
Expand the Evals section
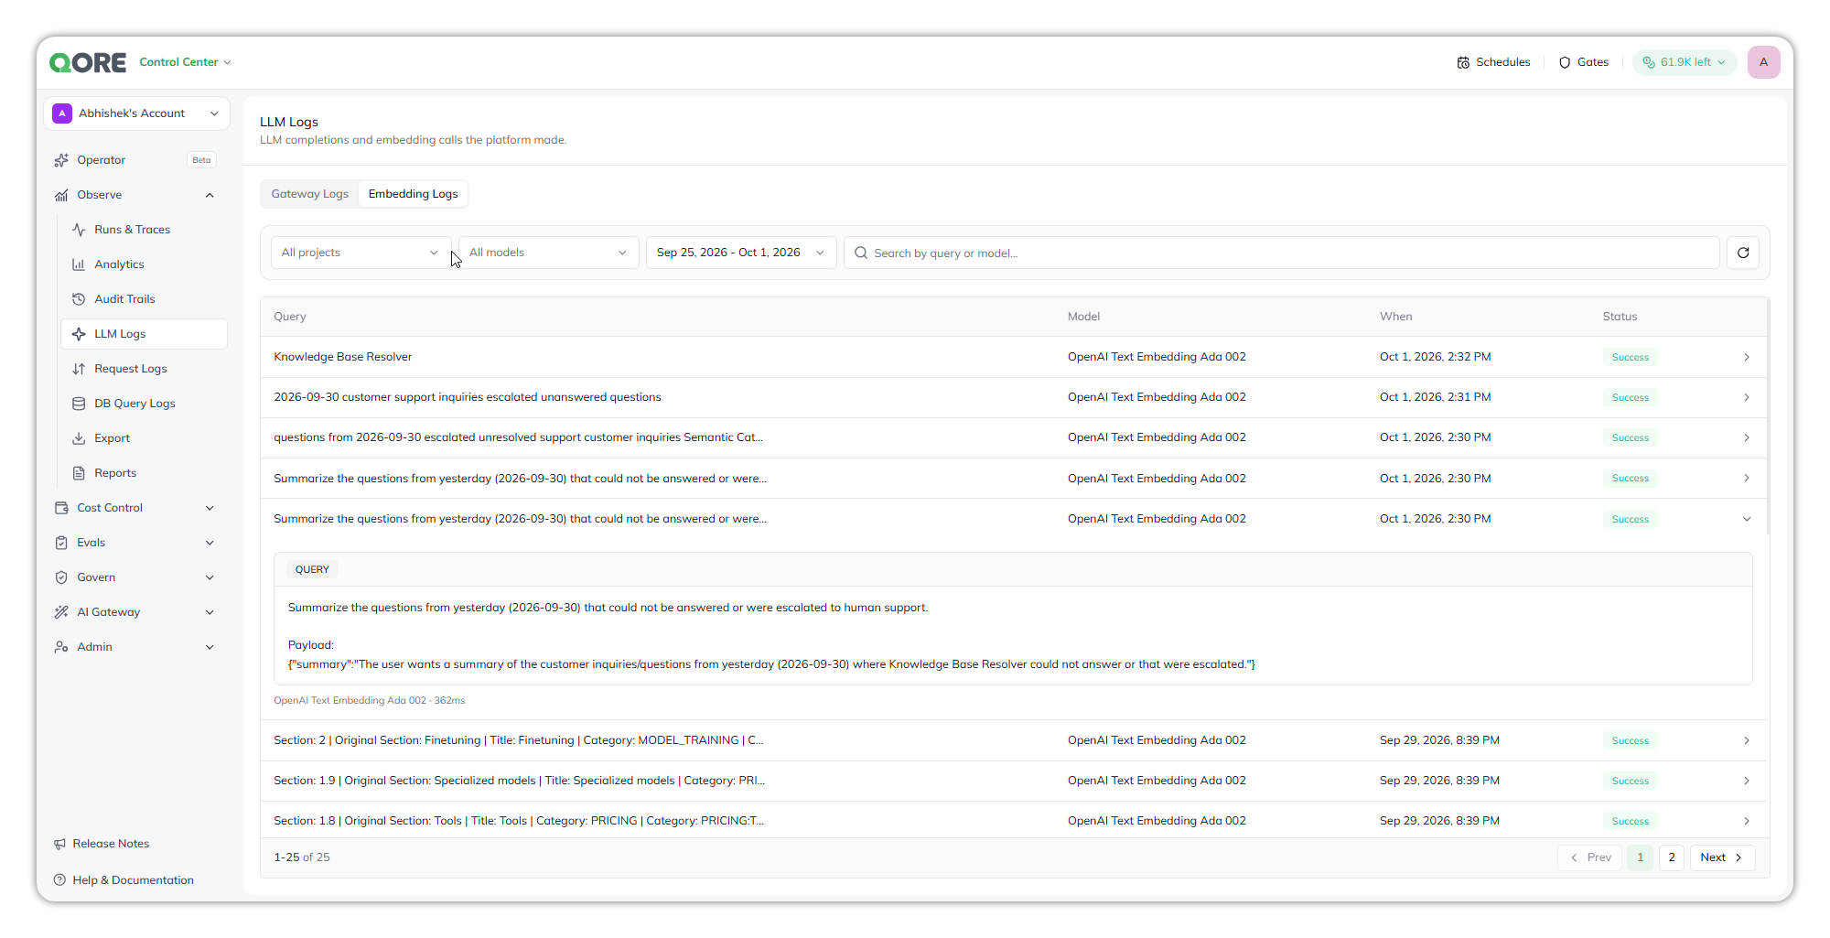pyautogui.click(x=135, y=543)
